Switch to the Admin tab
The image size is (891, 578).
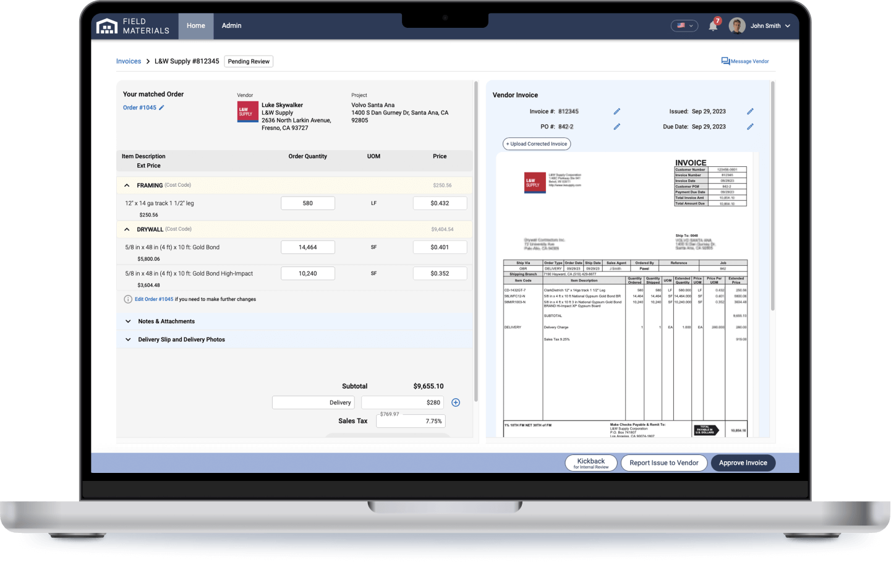tap(231, 25)
